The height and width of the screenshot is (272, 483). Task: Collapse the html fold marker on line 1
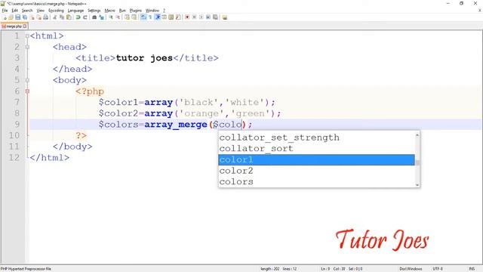click(27, 36)
